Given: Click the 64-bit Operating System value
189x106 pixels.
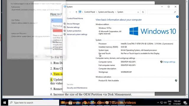Looking at the screenshot, I should pos(139,50).
